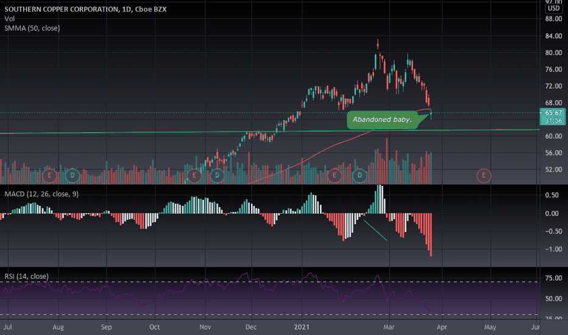
Task: Click the 52.00 price axis label
Action: [x=553, y=169]
